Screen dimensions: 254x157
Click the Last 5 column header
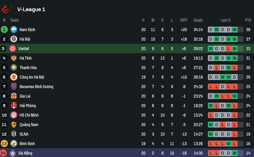(225, 20)
